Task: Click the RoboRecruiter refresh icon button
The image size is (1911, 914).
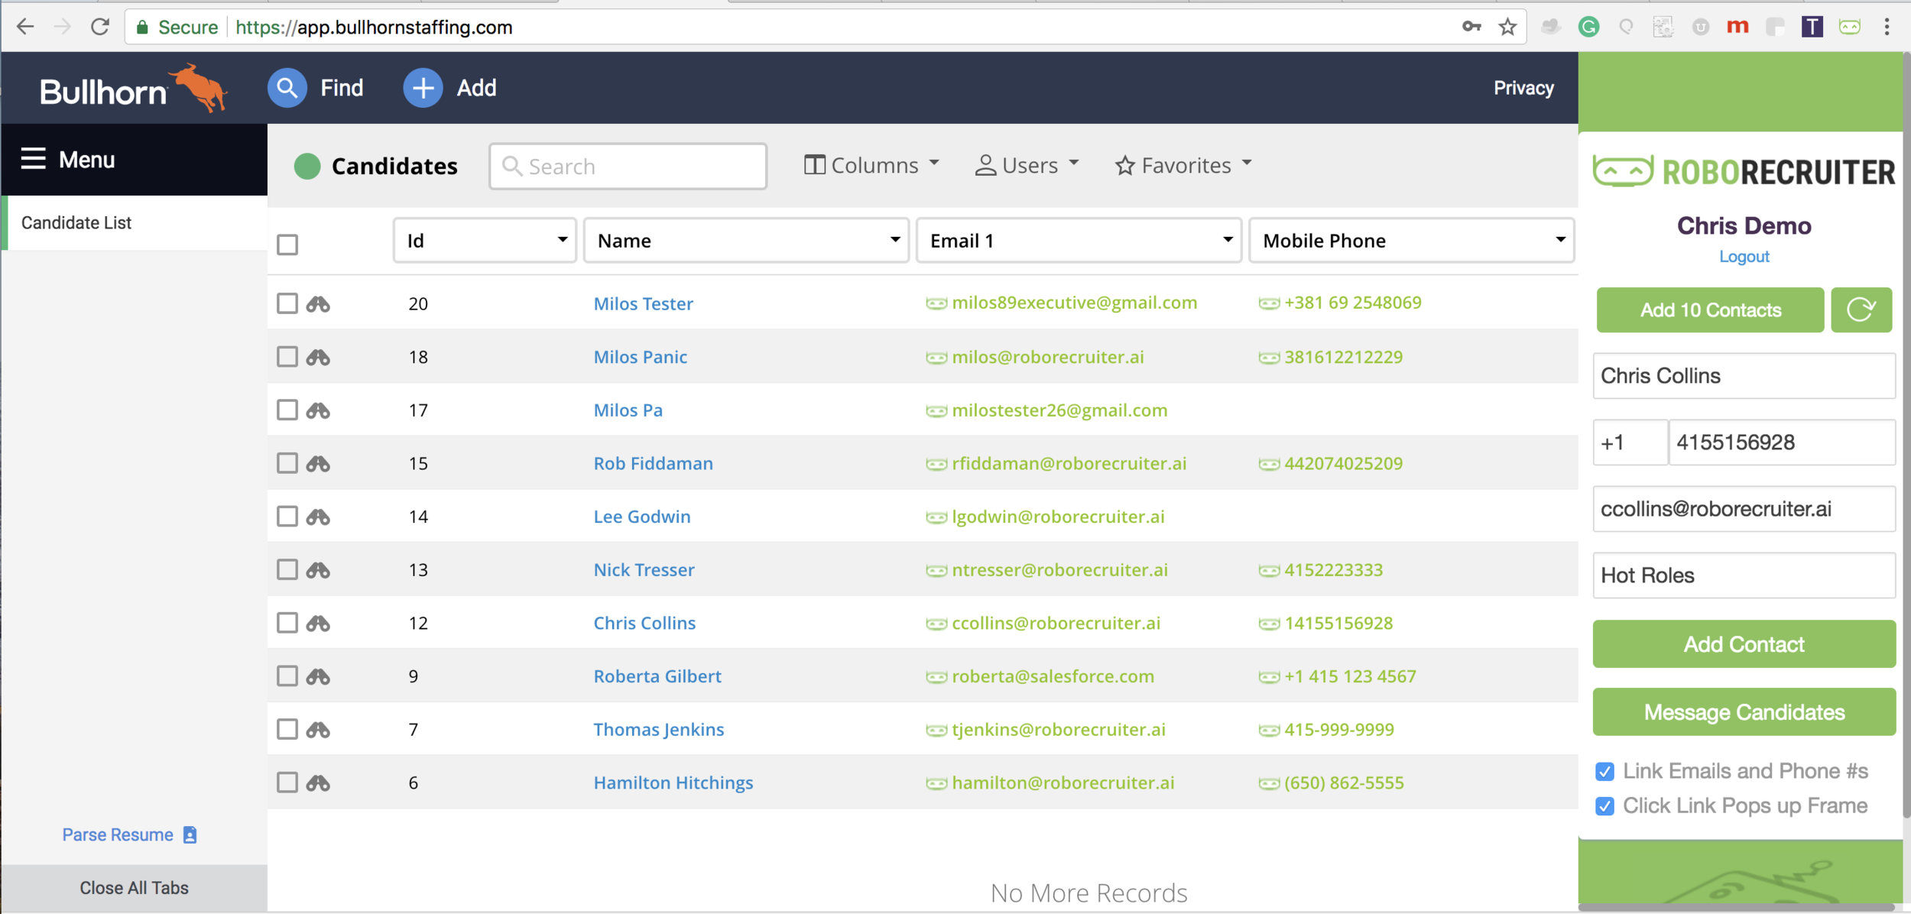Action: click(x=1861, y=310)
